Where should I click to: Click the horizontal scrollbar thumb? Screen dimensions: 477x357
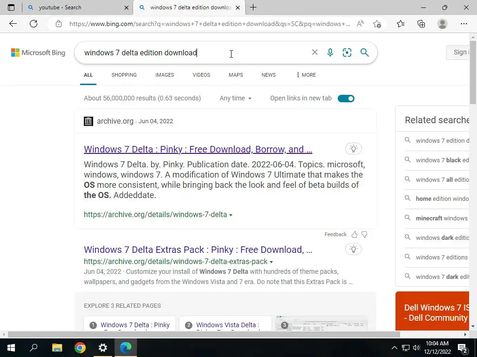(204, 335)
